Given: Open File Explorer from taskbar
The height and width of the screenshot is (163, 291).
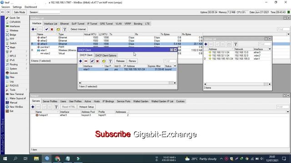Looking at the screenshot, I should coord(36,158).
